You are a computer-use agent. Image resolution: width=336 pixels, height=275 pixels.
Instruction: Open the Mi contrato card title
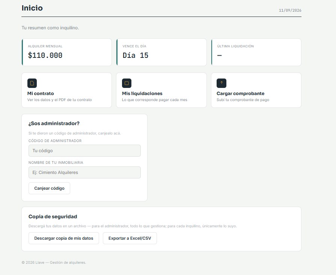41,94
